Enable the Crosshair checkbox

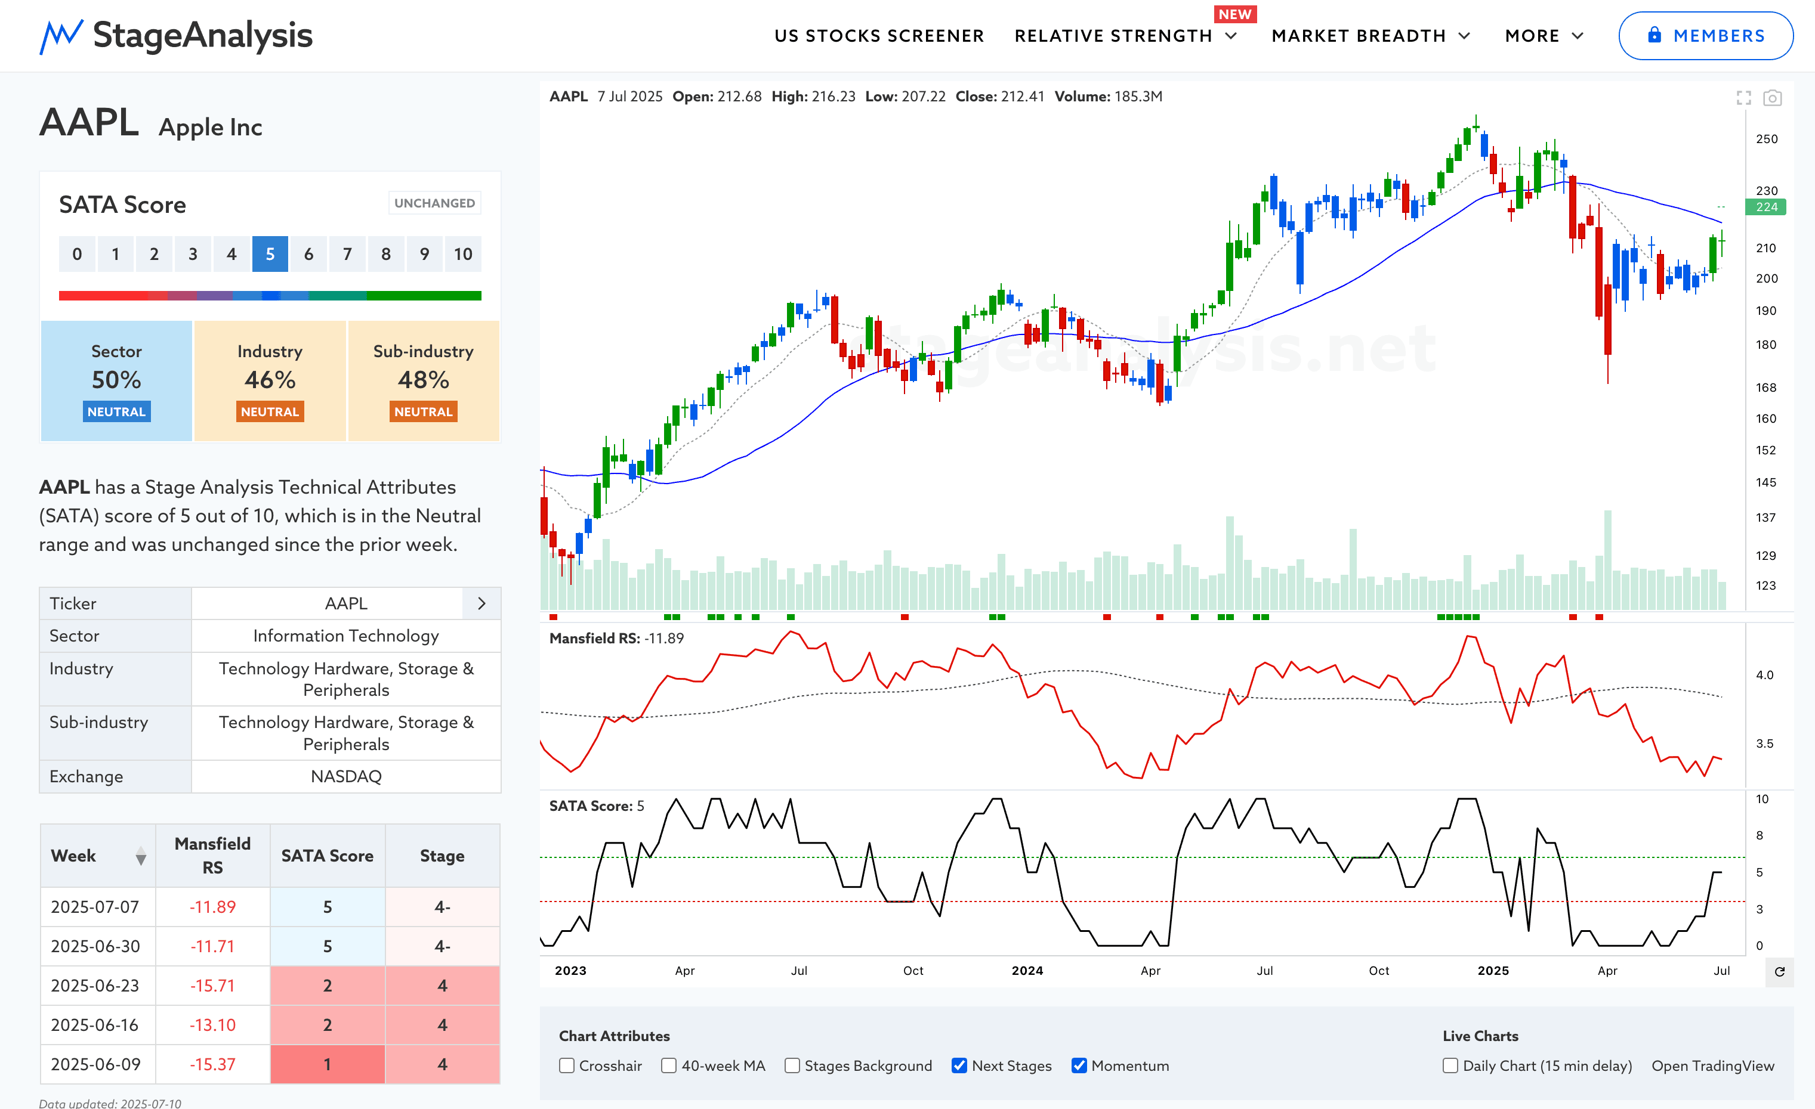click(x=566, y=1065)
